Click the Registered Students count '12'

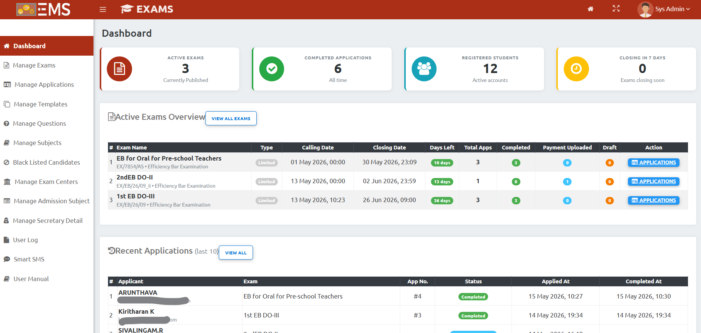pos(490,69)
